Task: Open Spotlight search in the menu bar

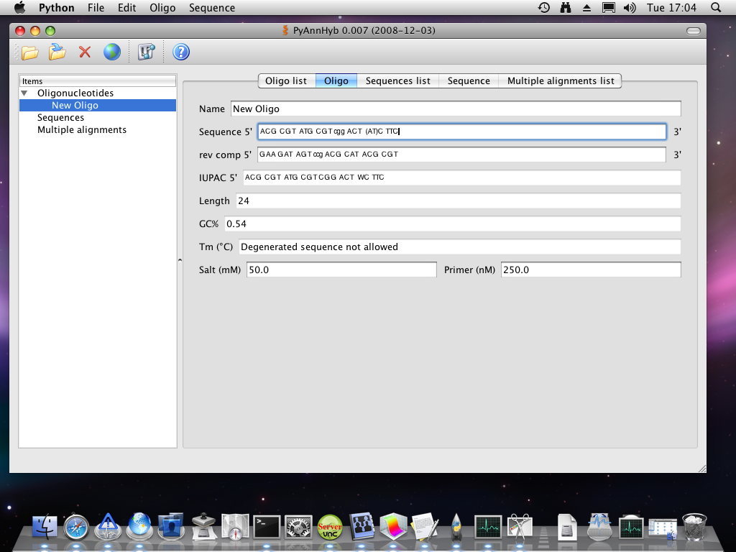Action: tap(716, 8)
